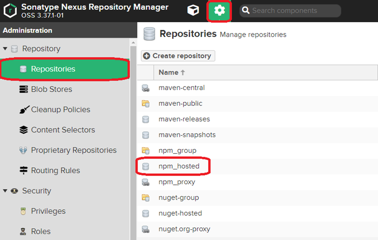Click the group folder icon beside maven-public

click(145, 103)
